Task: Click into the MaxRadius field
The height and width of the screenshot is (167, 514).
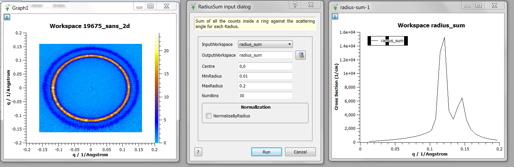Action: [x=265, y=86]
